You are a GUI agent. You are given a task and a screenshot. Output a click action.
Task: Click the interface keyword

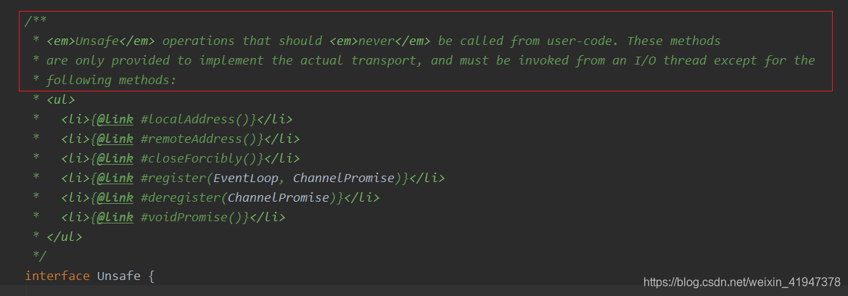click(57, 276)
